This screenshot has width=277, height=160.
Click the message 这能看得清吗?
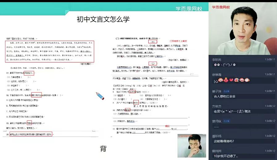(x=224, y=141)
